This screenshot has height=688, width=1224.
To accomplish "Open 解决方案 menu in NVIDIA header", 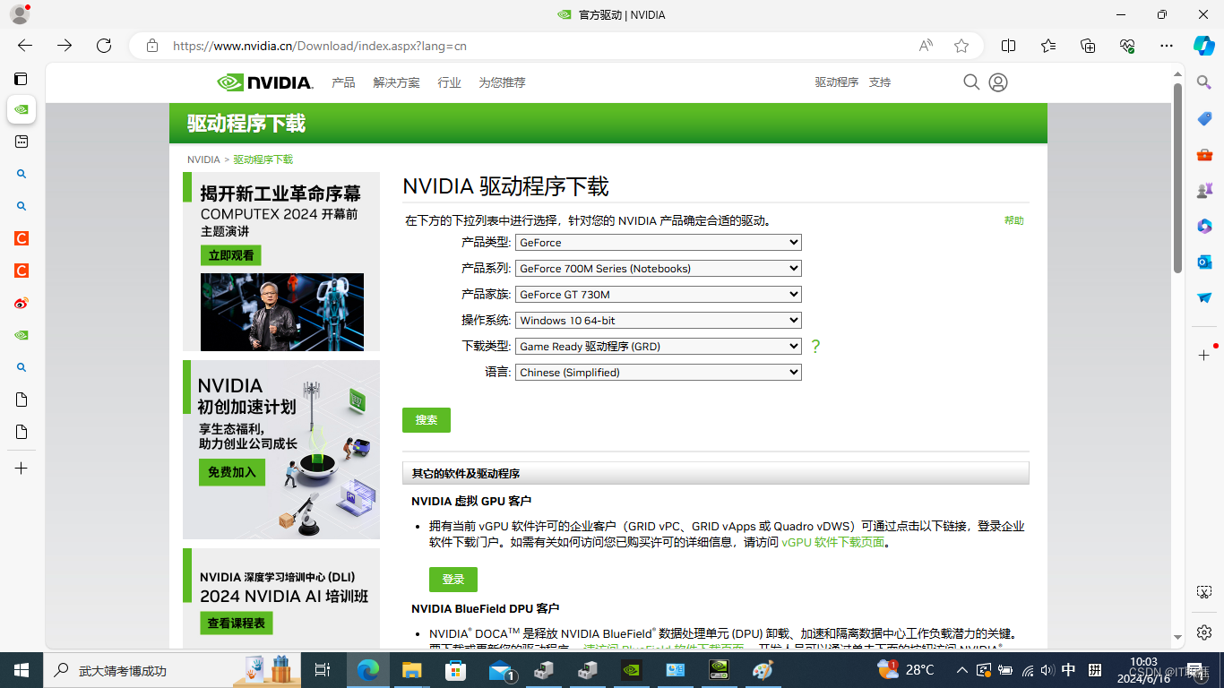I will [x=396, y=82].
